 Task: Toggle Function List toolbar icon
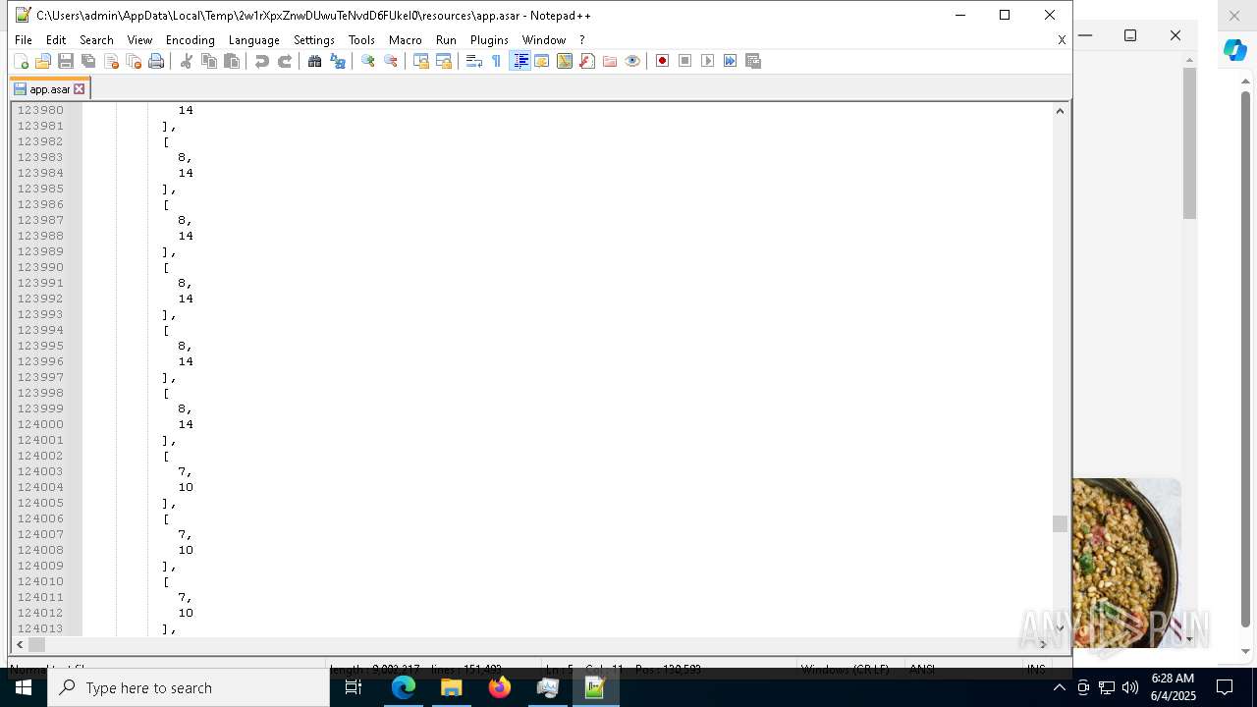587,61
